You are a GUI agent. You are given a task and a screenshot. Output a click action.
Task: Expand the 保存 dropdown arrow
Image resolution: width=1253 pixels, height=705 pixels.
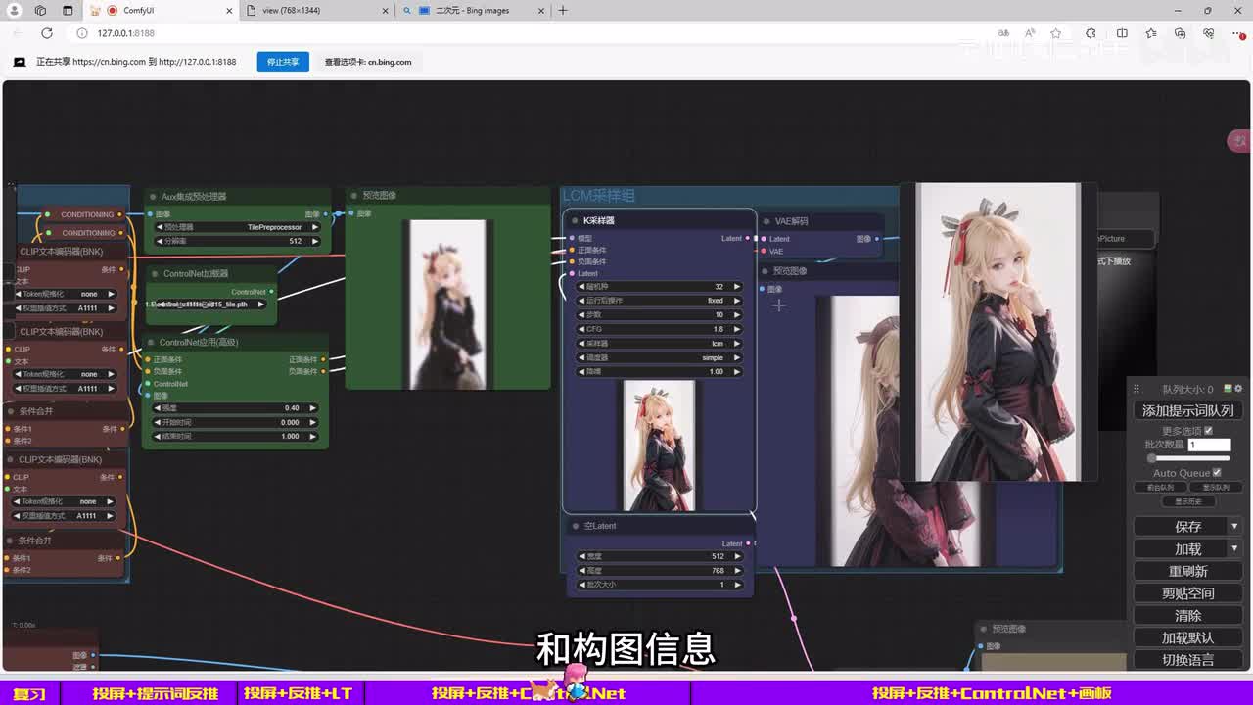pos(1234,527)
